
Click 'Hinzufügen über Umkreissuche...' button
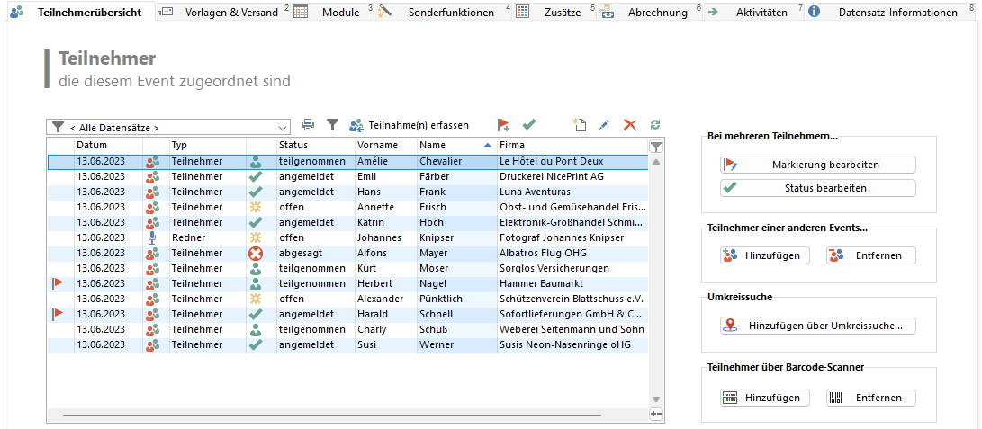coord(817,326)
